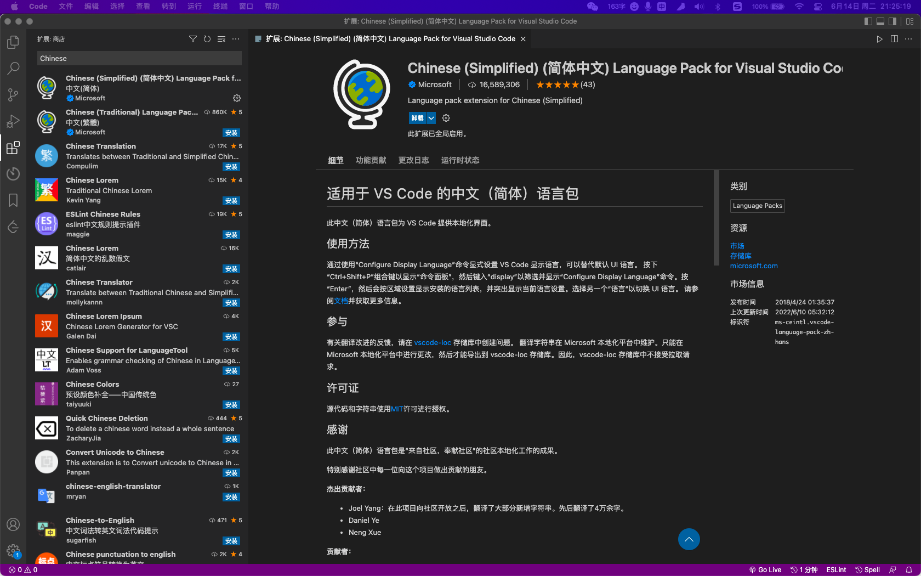921x576 pixels.
Task: Click the Microsoft publisher name
Action: click(435, 84)
